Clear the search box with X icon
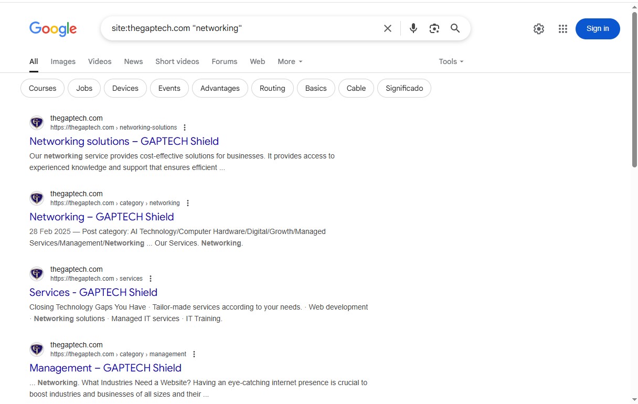Image resolution: width=638 pixels, height=404 pixels. pos(388,28)
